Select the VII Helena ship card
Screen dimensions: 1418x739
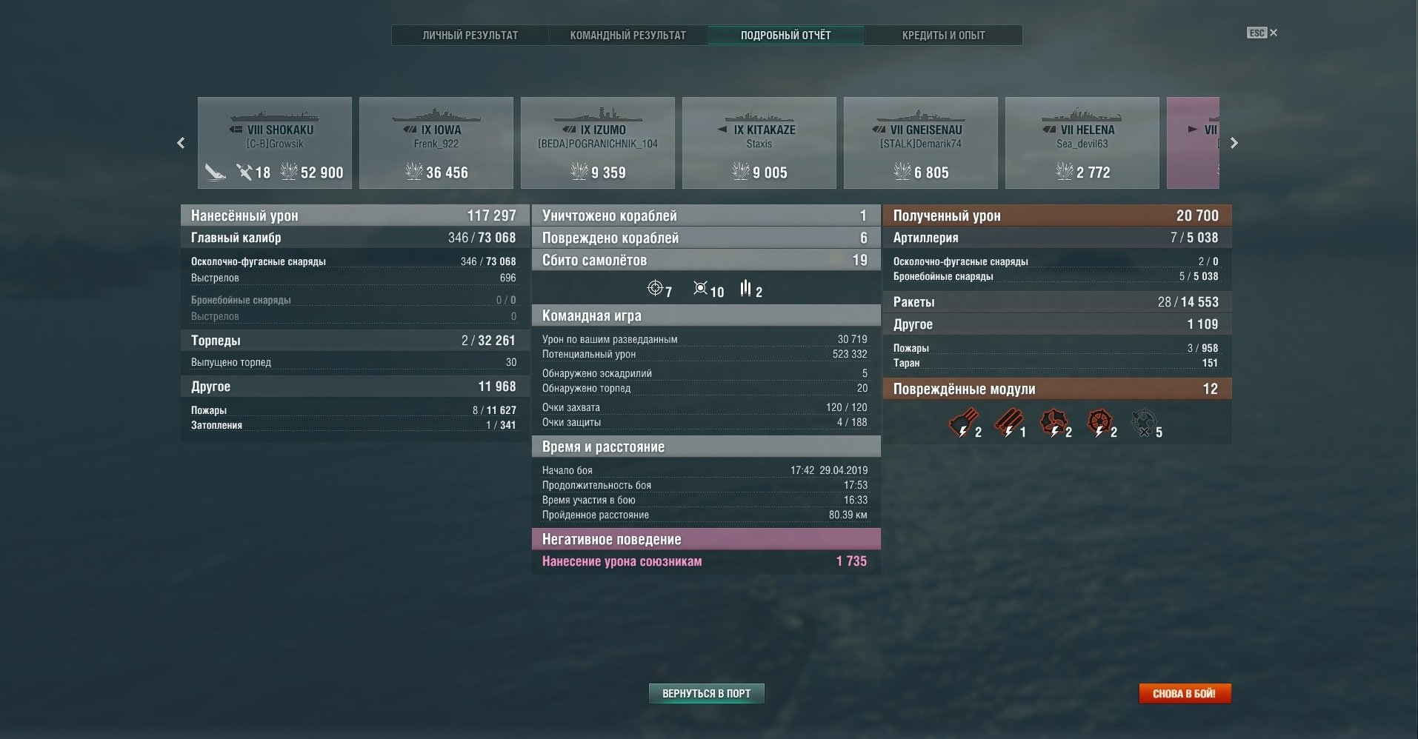coord(1082,143)
